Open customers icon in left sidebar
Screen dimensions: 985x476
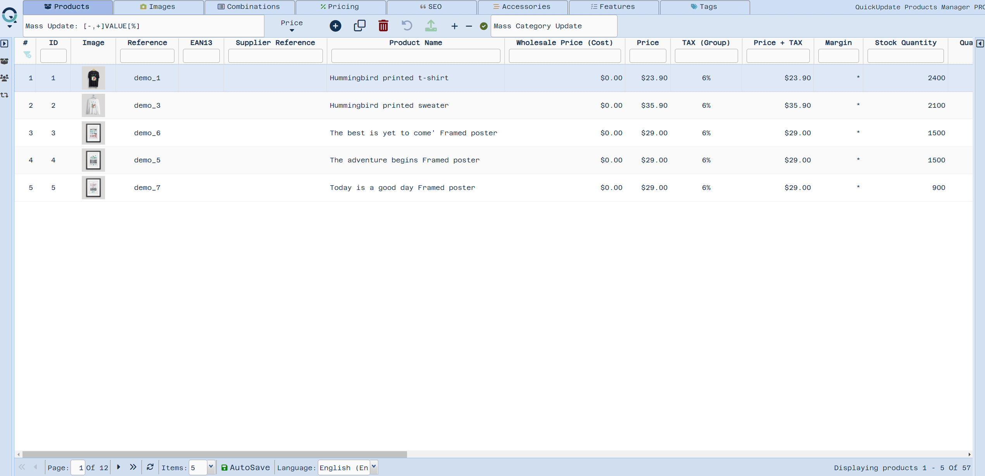pyautogui.click(x=5, y=78)
